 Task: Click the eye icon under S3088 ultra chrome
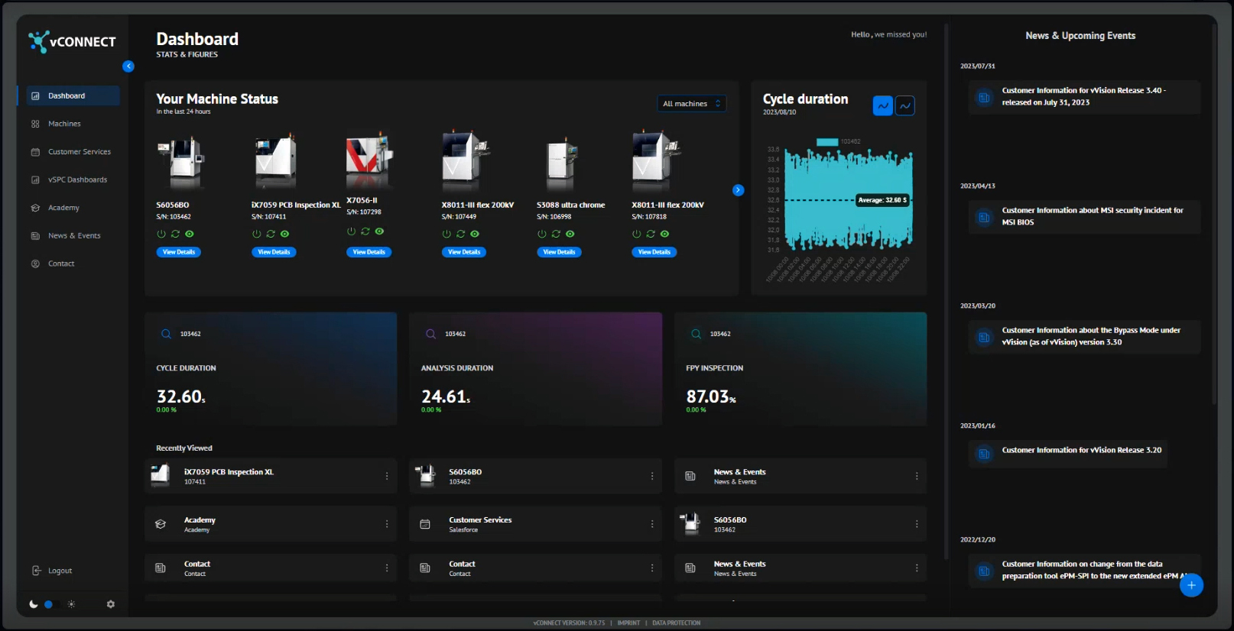pos(570,234)
